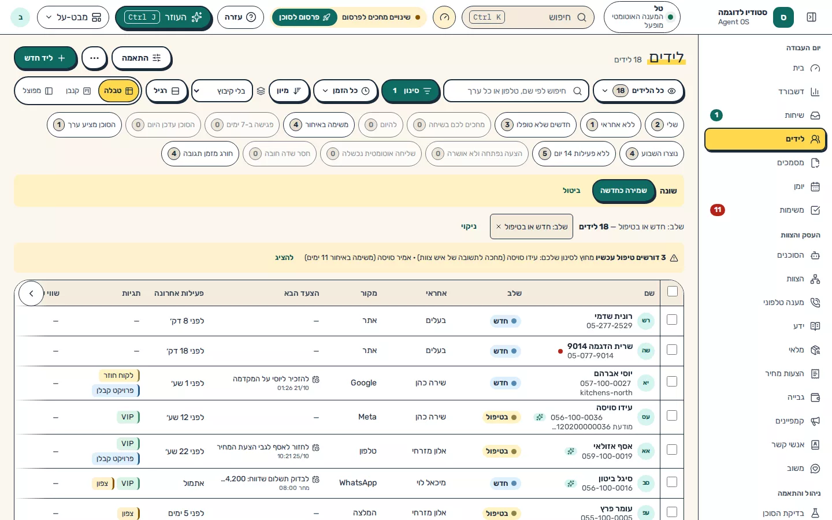Select the משימה באיחור quick filter chip
The height and width of the screenshot is (520, 832).
[319, 125]
